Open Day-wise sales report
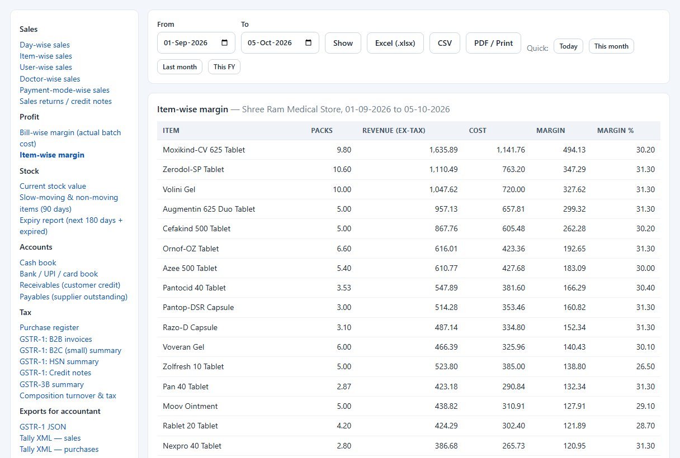This screenshot has width=680, height=458. click(45, 45)
